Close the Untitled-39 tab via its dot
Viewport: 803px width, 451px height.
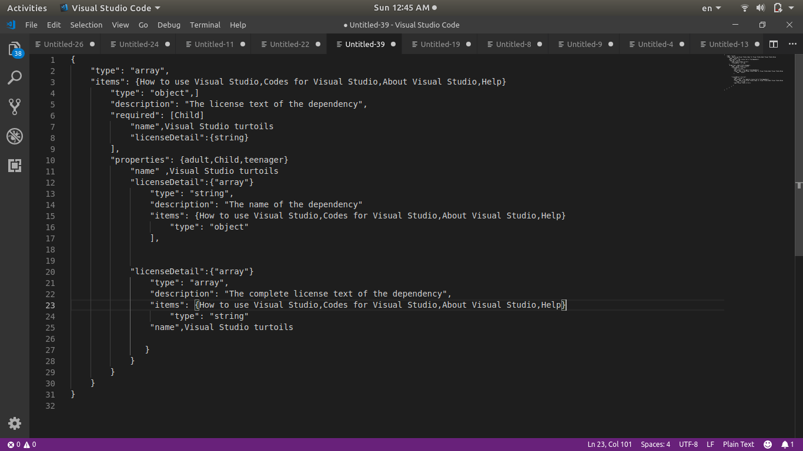(393, 44)
